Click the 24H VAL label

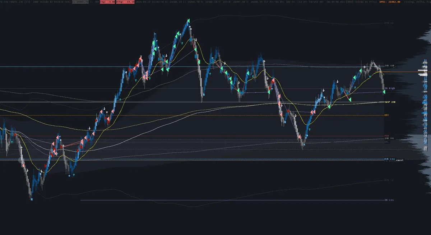click(389, 138)
